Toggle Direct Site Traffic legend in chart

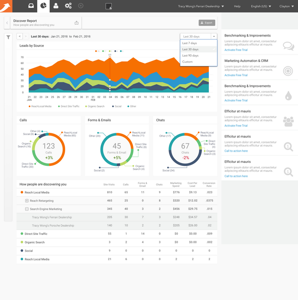69,106
